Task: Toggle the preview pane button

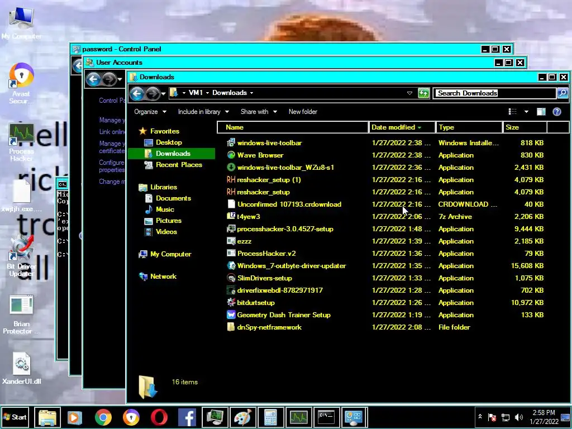Action: point(541,112)
